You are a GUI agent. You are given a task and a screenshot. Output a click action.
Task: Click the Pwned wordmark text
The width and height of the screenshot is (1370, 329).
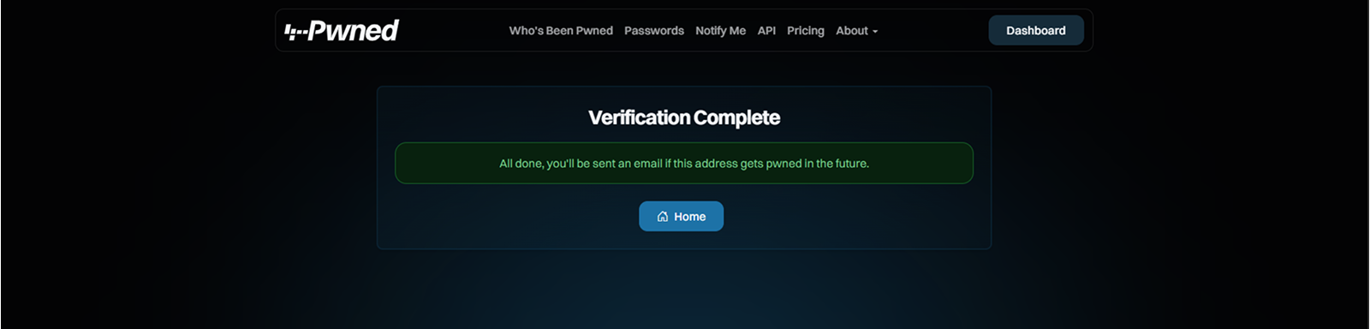point(353,31)
